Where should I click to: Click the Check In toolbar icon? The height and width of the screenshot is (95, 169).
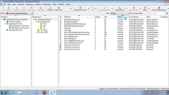[x=9, y=9]
